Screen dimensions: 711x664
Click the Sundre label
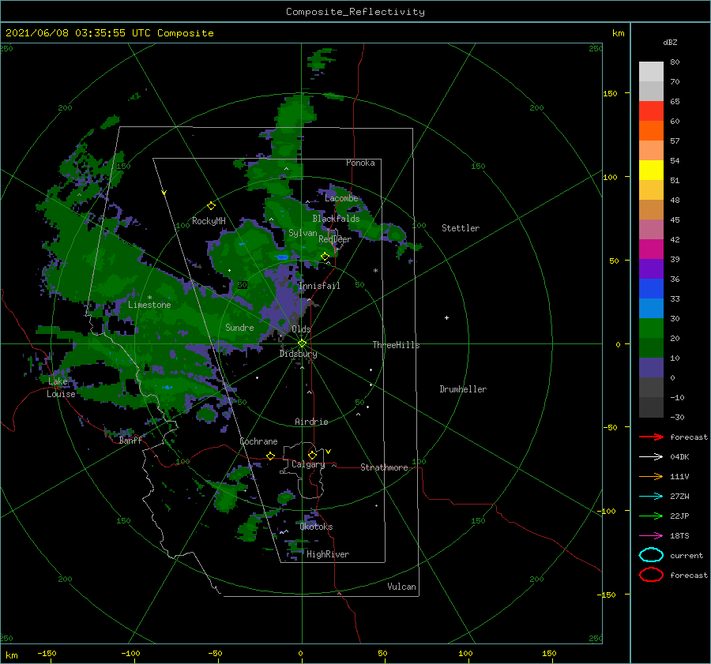pos(239,327)
